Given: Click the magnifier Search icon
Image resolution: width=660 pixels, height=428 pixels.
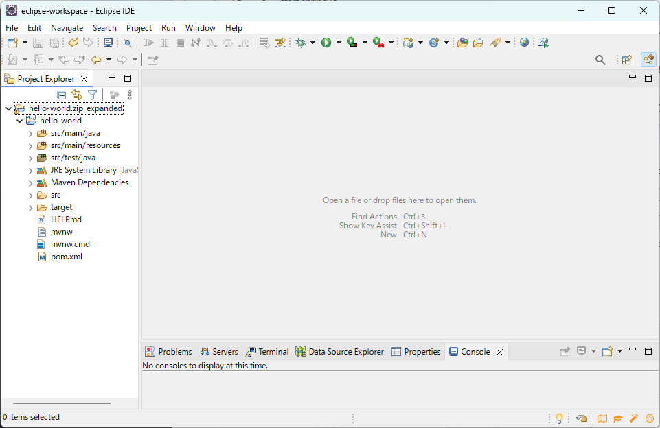Looking at the screenshot, I should tap(600, 60).
